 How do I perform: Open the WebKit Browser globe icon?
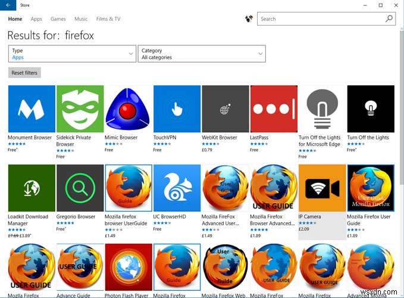pyautogui.click(x=226, y=109)
